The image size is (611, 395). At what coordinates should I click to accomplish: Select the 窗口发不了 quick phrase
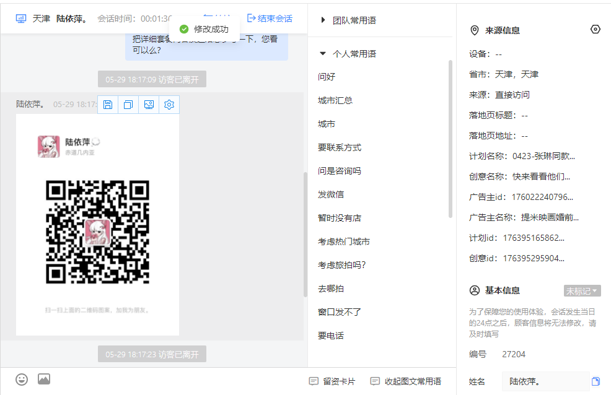coord(340,312)
